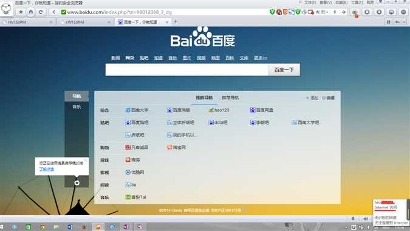Screen dimensions: 410x231
Task: Open the 西南大学吧 shortcut
Action: 306,122
